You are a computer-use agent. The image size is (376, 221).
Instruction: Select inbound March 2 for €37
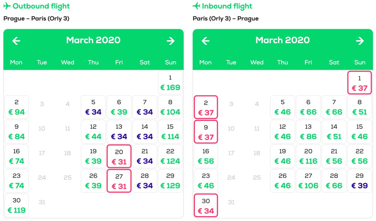click(x=206, y=107)
